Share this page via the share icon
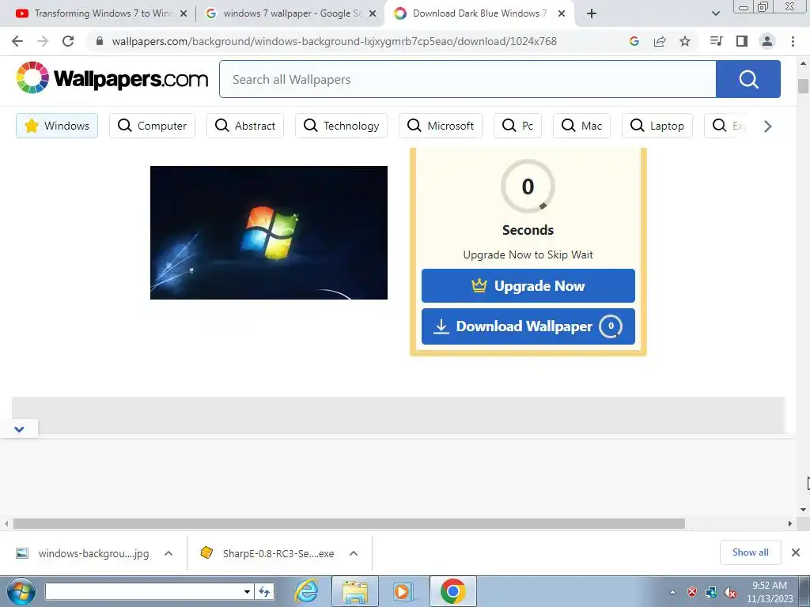The image size is (810, 607). click(660, 41)
